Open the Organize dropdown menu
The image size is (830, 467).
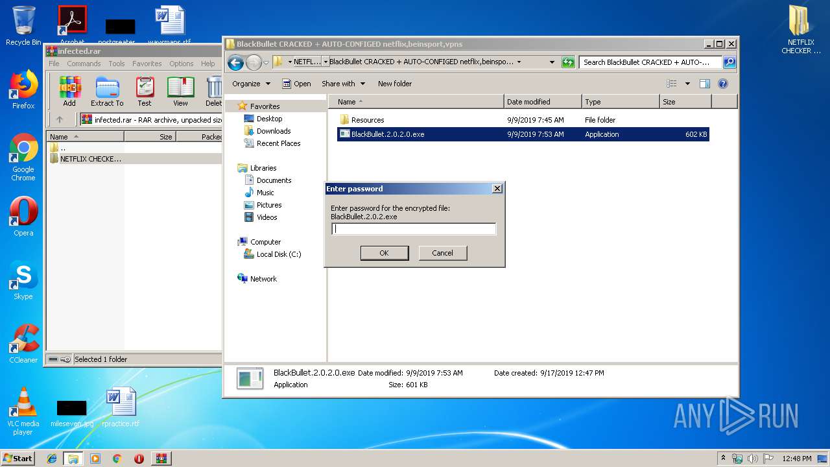(x=251, y=84)
